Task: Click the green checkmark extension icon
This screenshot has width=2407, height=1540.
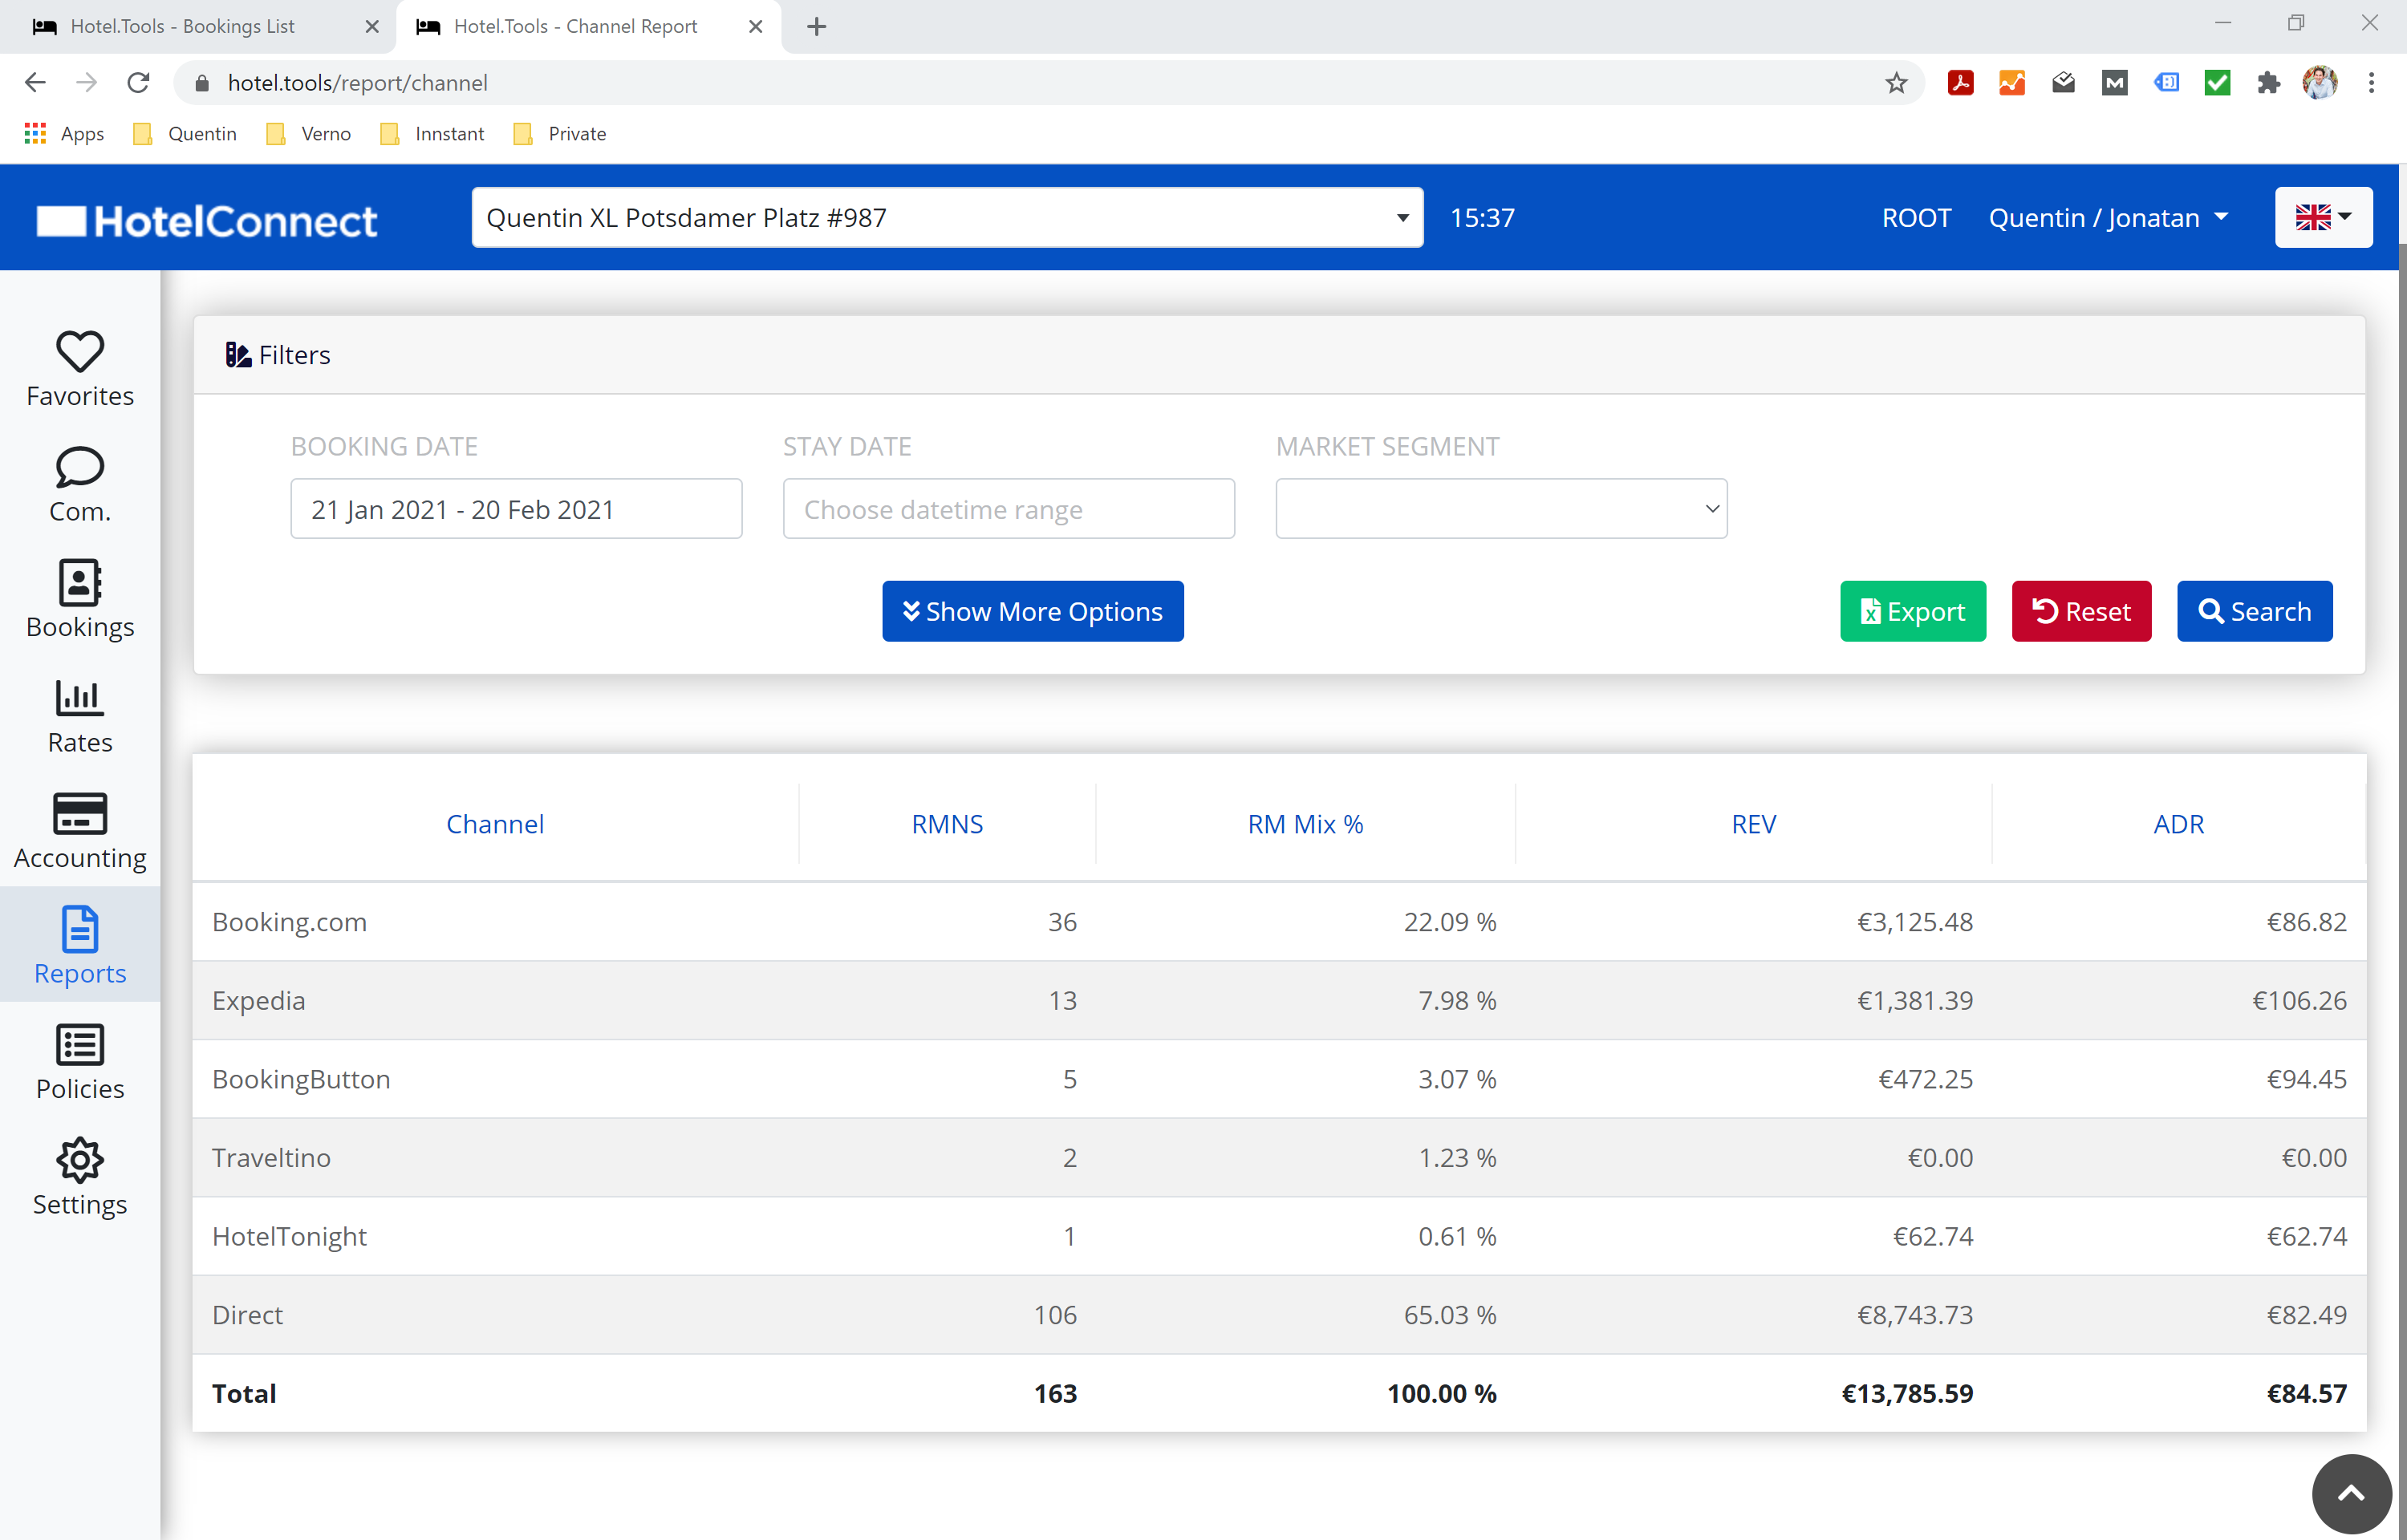Action: click(2217, 83)
